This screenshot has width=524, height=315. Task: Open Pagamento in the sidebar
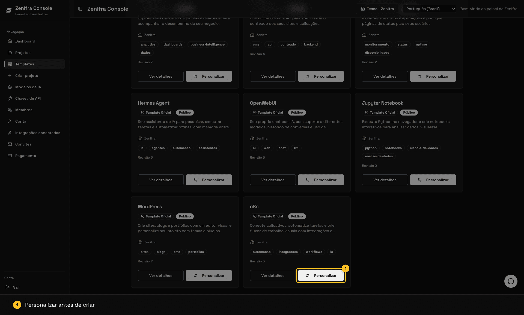35,156
